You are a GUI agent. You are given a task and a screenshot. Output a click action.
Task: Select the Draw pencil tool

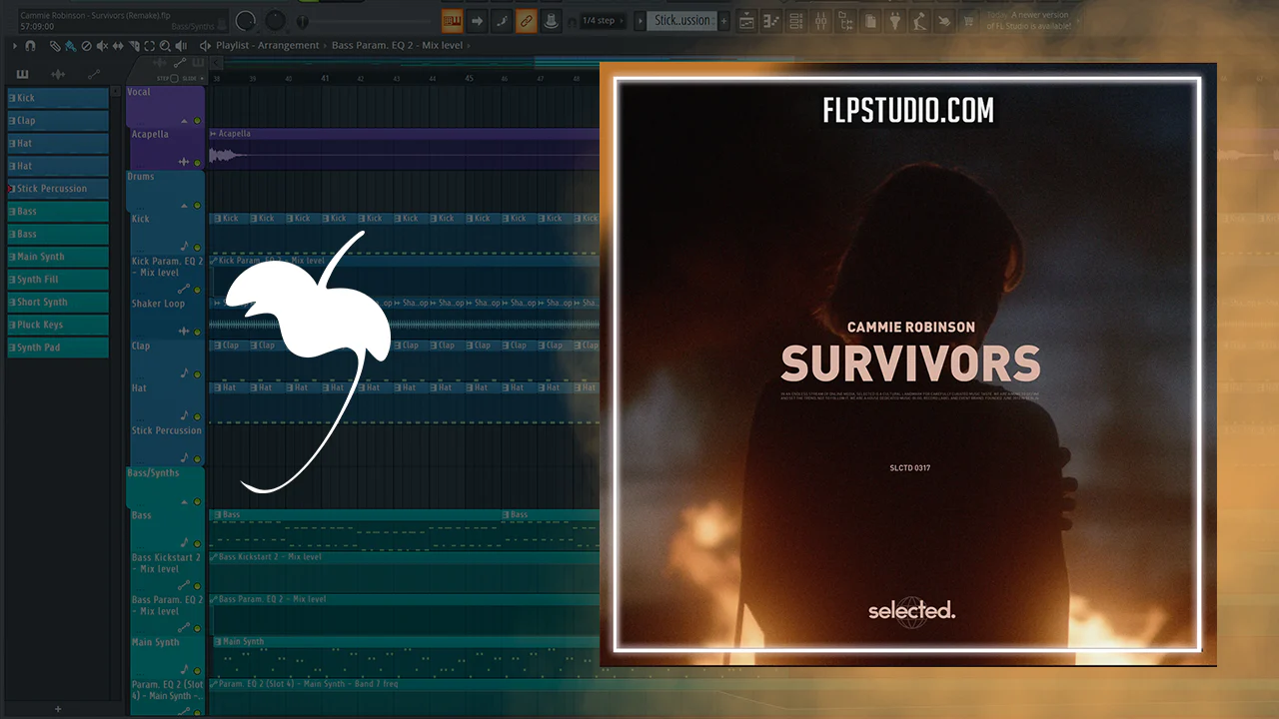point(55,45)
